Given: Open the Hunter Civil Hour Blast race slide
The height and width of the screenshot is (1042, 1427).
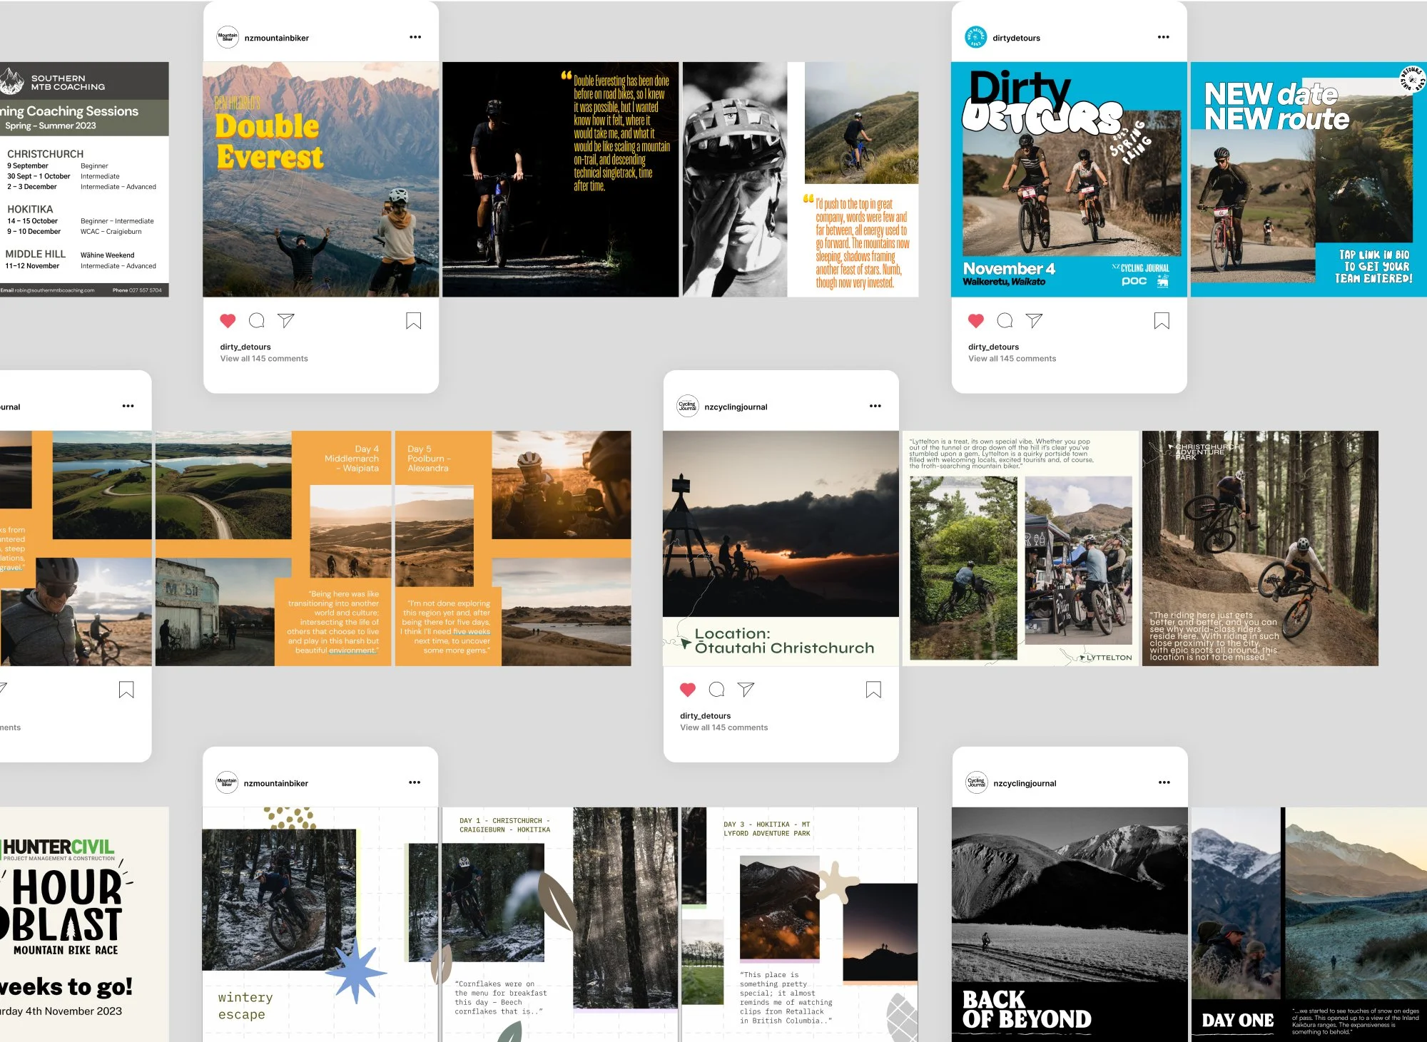Looking at the screenshot, I should (84, 924).
